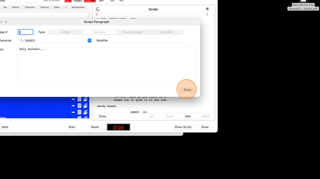Click the Page # field containing 2
The width and height of the screenshot is (320, 179).
coord(25,32)
